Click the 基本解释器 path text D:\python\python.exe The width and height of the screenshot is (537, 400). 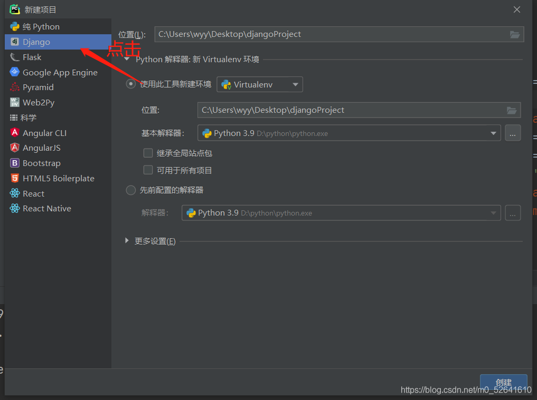click(x=292, y=134)
